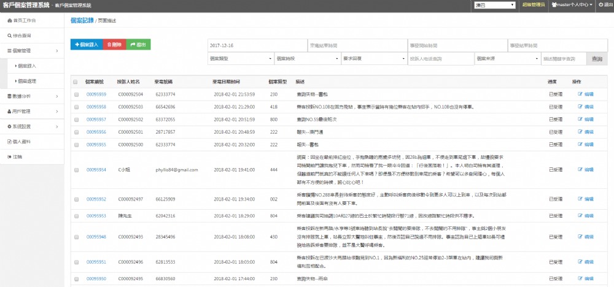614x287 pixels.
Task: Check the box for case 00095953
Action: pyautogui.click(x=76, y=216)
